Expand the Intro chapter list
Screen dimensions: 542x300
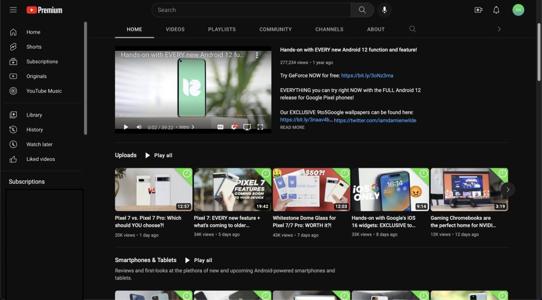click(186, 127)
